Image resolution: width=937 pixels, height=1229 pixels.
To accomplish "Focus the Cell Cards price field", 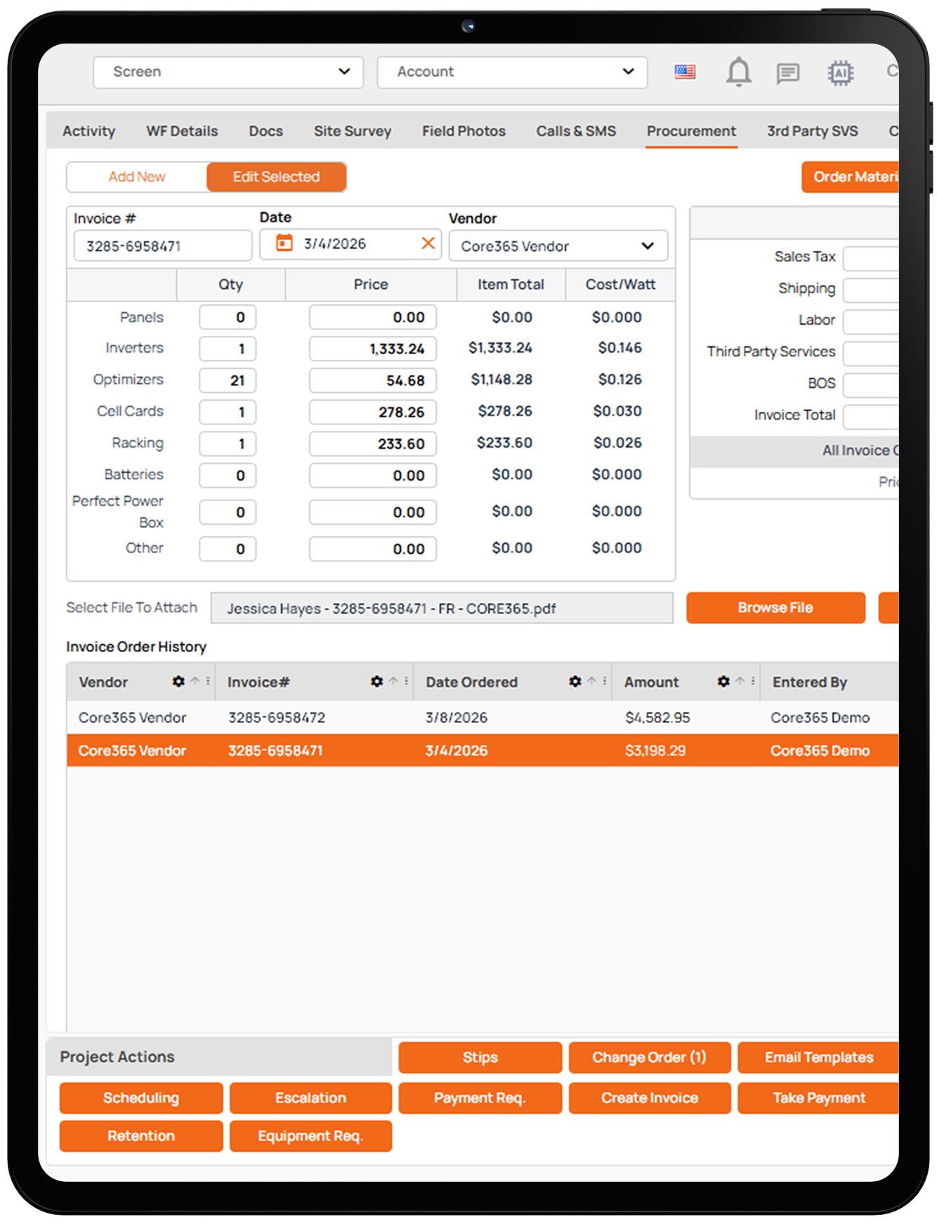I will point(372,412).
